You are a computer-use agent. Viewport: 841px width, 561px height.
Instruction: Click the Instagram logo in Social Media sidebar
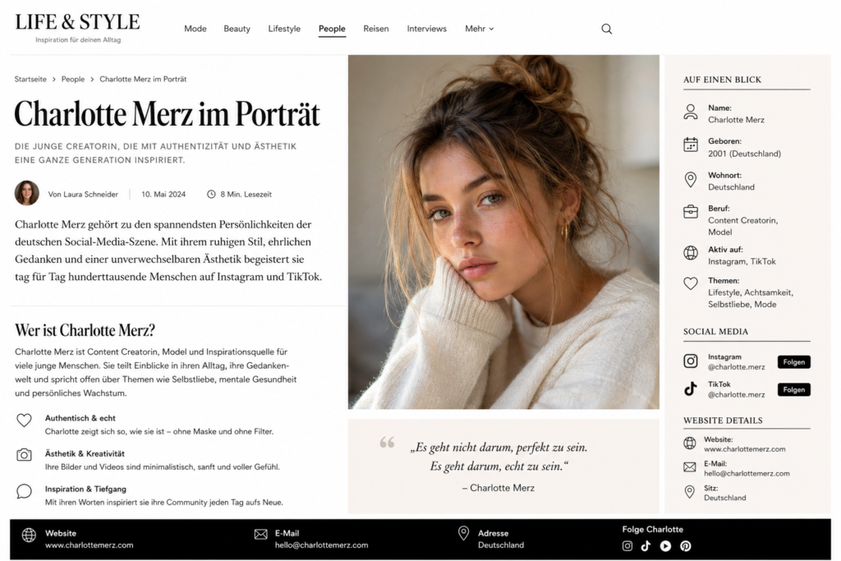pos(690,361)
